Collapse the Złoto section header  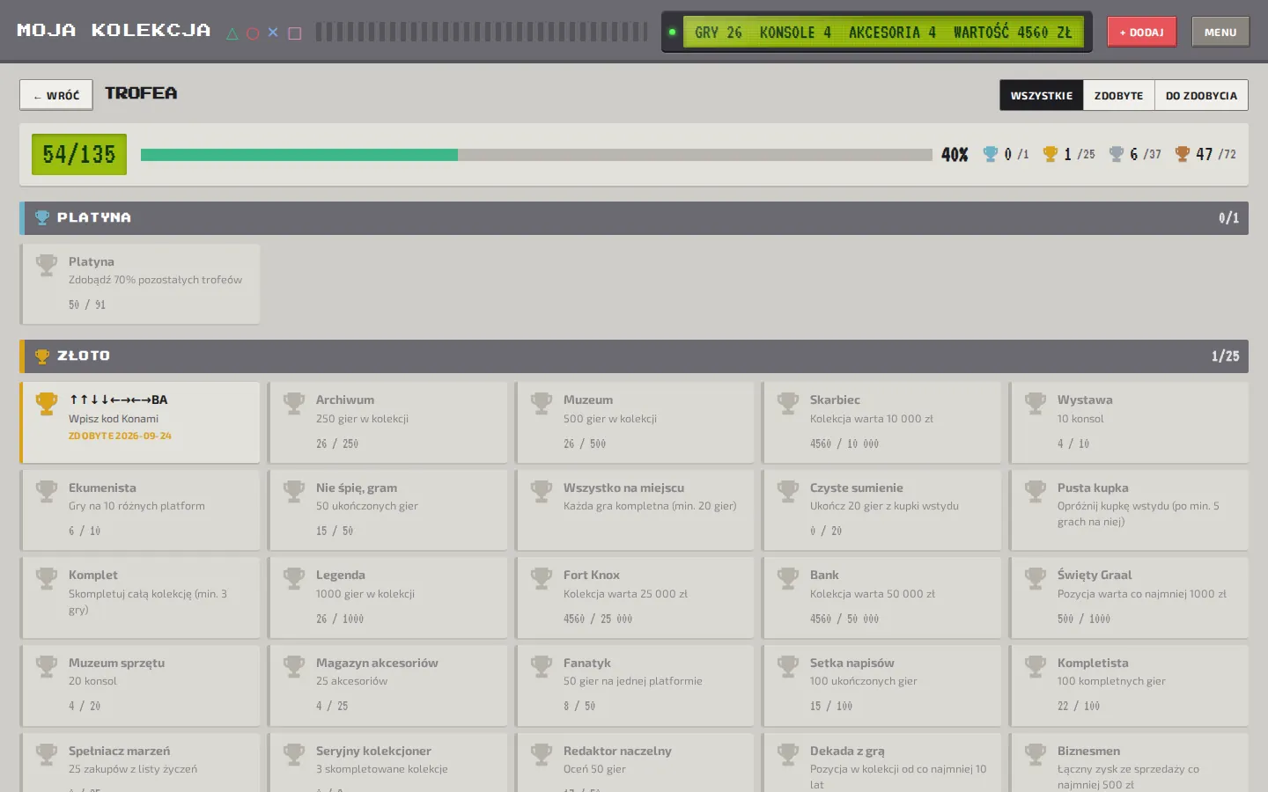click(634, 356)
